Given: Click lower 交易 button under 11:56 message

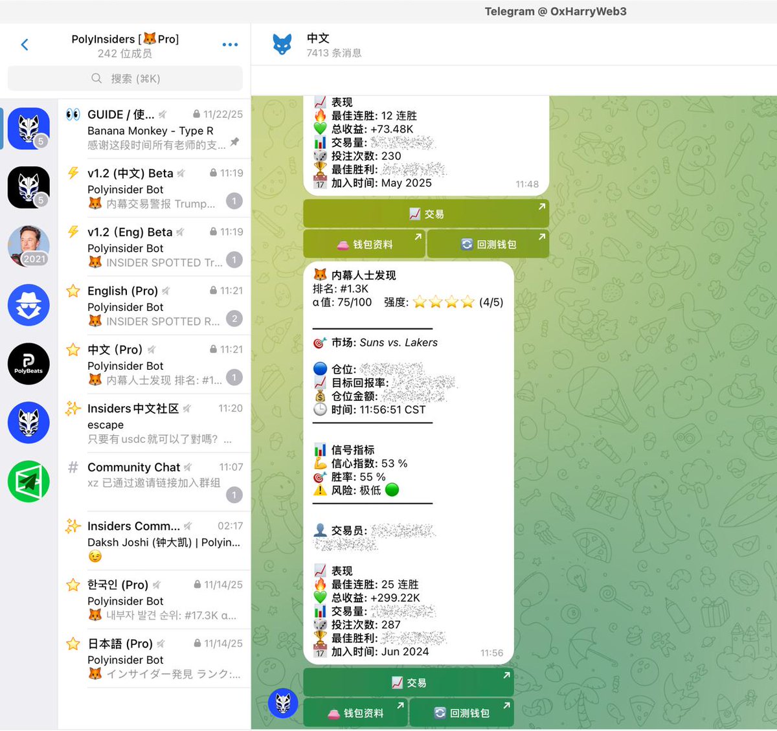Looking at the screenshot, I should (409, 682).
